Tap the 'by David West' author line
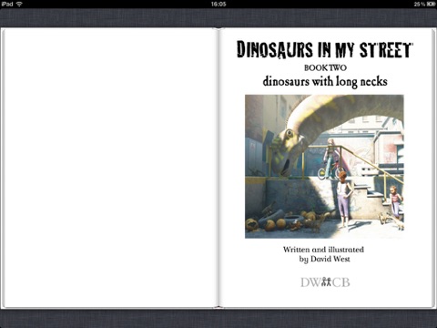 coord(324,259)
